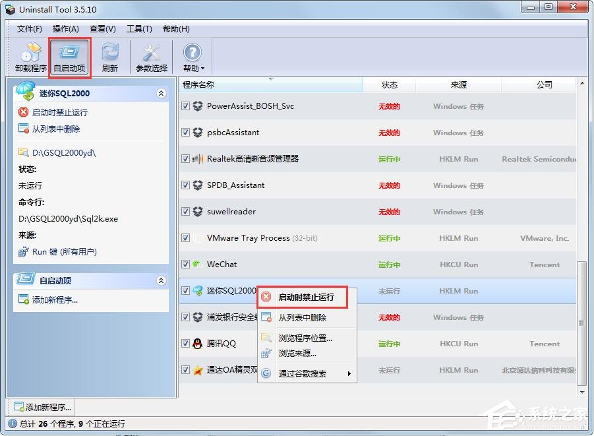Open the 操作 menu

(x=65, y=29)
